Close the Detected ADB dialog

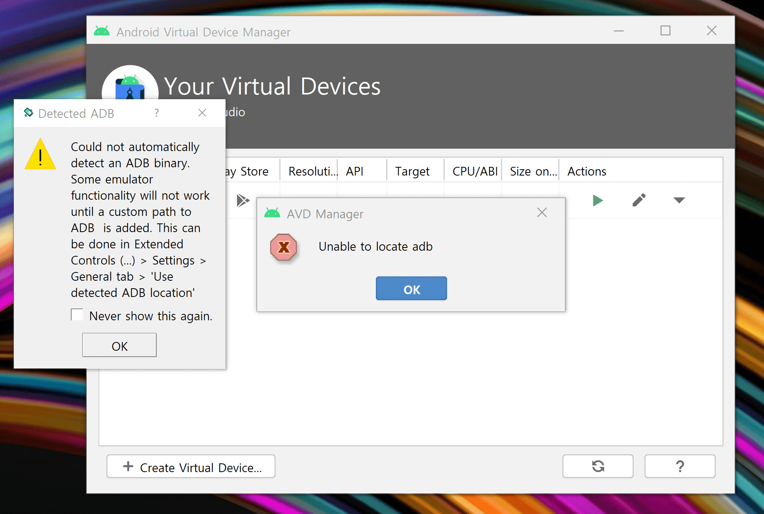[x=202, y=113]
